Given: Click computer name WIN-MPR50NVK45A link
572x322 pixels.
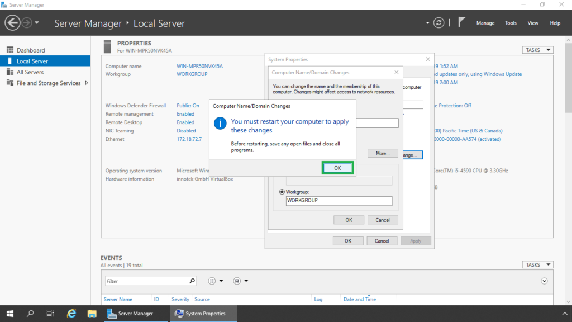Looking at the screenshot, I should pyautogui.click(x=199, y=66).
